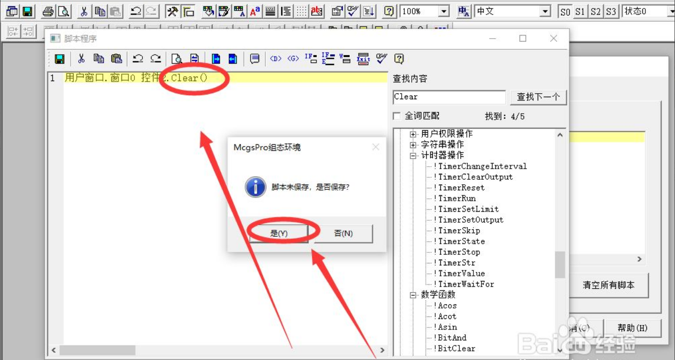Click the find magnifier icon in script toolbar
Image resolution: width=675 pixels, height=360 pixels.
pos(176,59)
